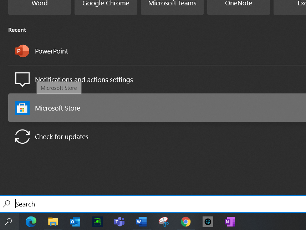
Task: Open the OneNote top app tile
Action: point(239,7)
